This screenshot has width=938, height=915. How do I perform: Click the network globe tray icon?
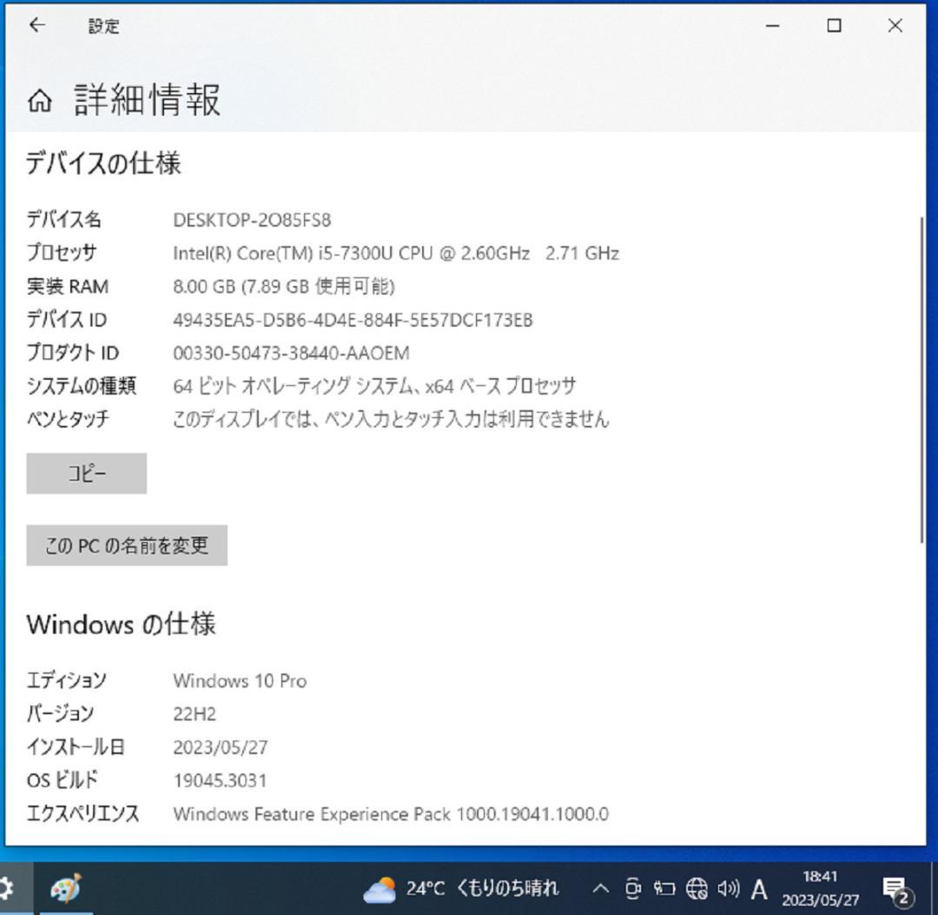pyautogui.click(x=696, y=889)
